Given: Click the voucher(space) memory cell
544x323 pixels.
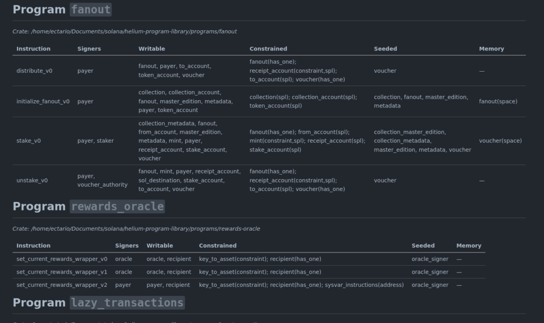Looking at the screenshot, I should click(x=500, y=141).
